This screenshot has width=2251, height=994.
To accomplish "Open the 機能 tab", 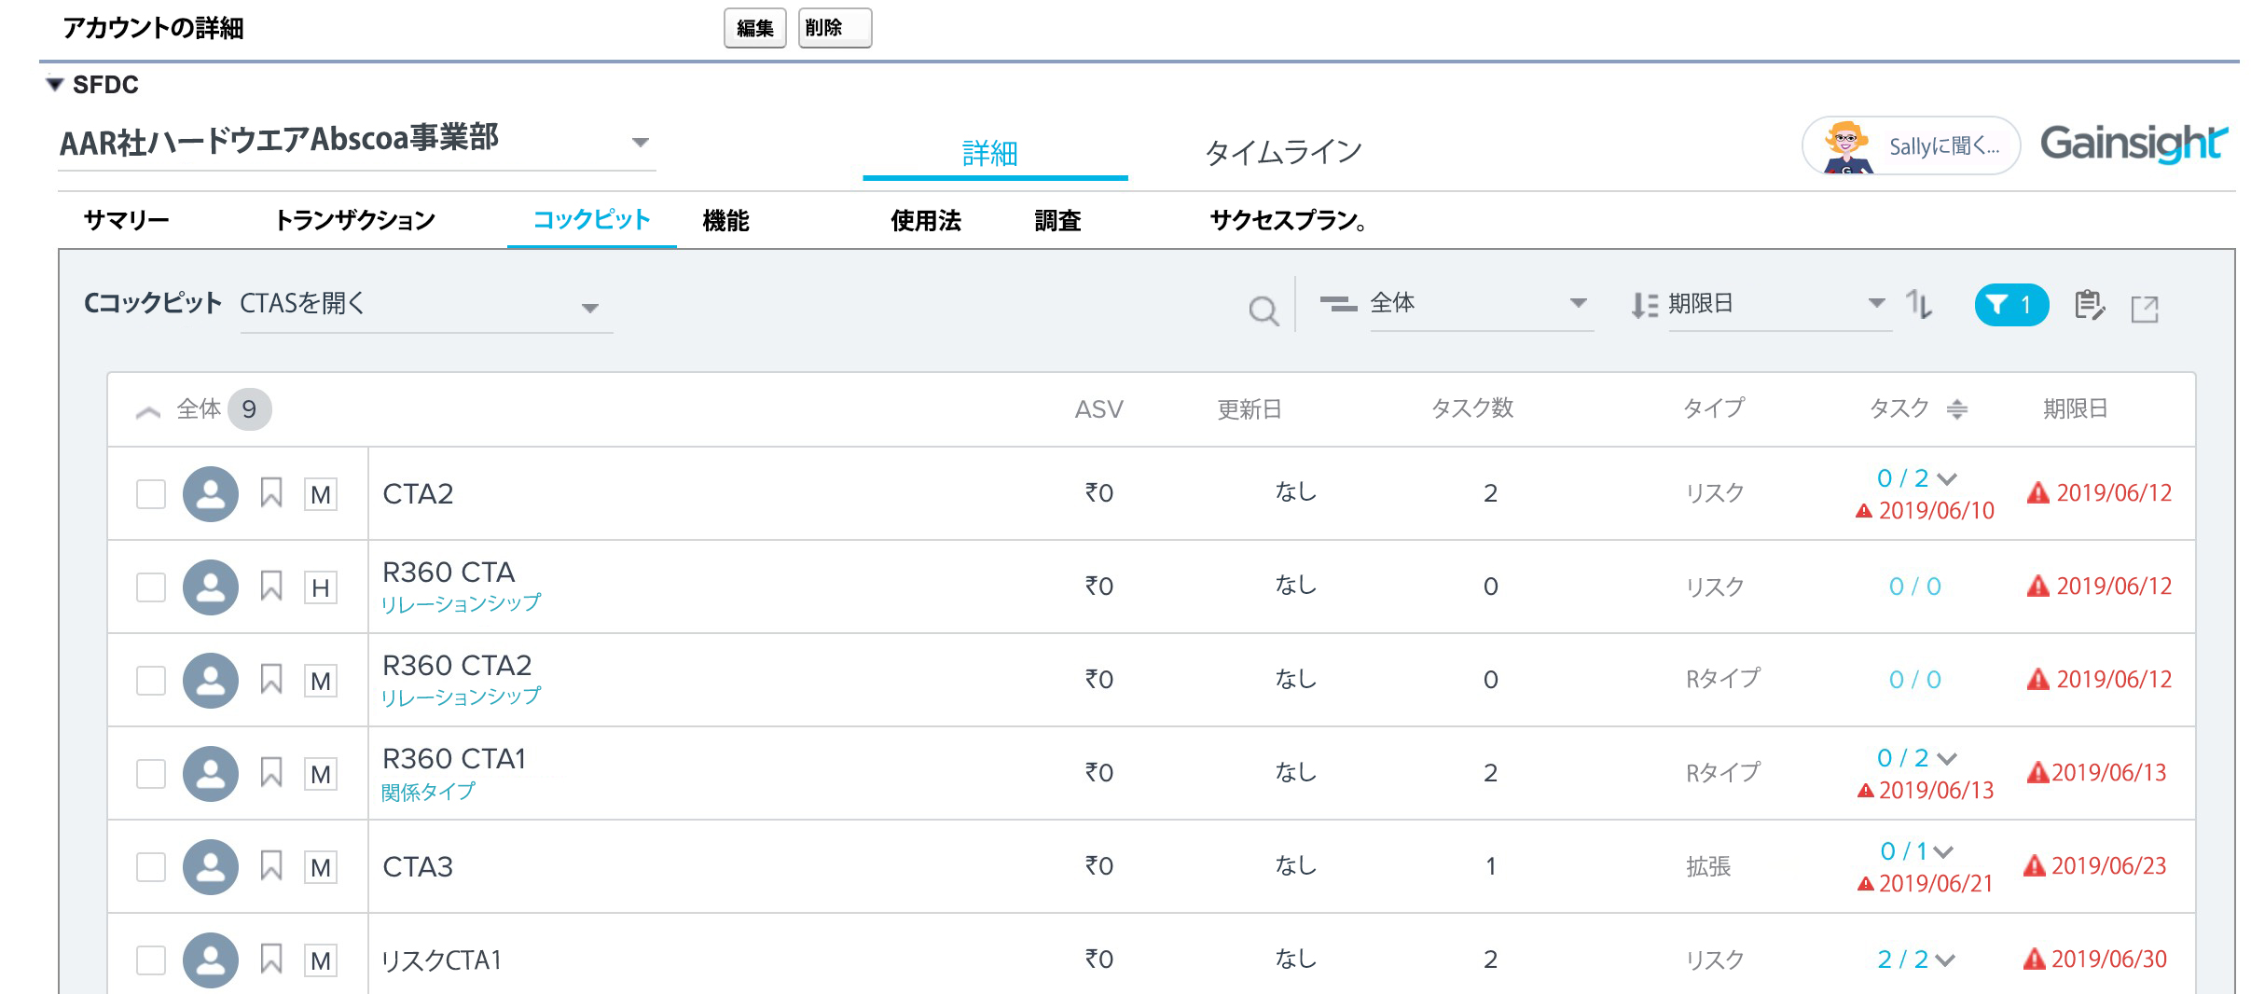I will [726, 221].
